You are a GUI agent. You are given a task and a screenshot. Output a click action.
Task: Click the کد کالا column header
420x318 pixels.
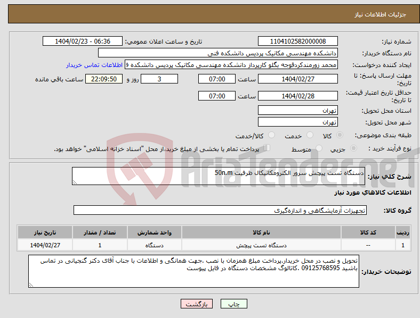pos(368,232)
